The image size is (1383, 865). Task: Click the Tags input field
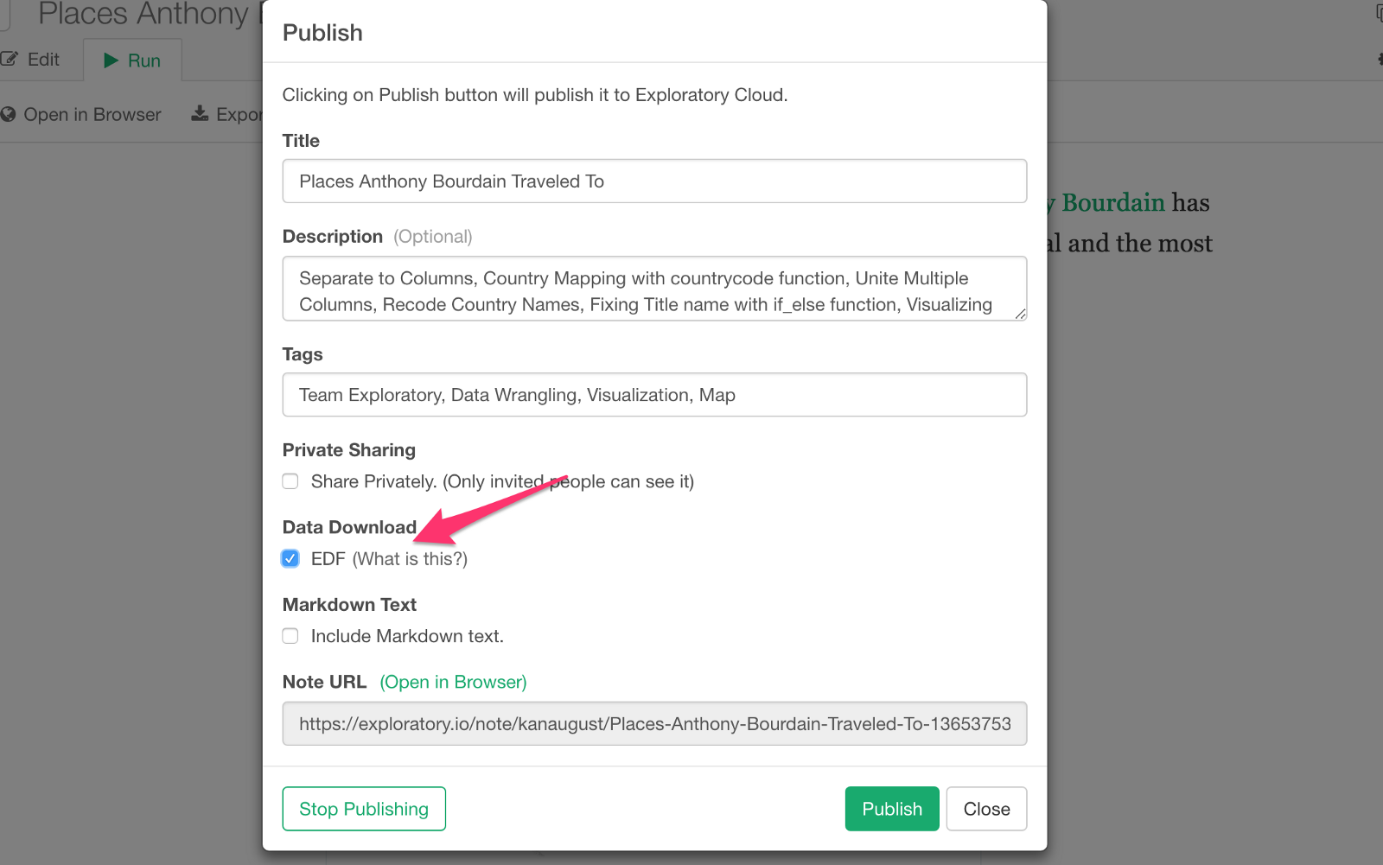pos(654,395)
